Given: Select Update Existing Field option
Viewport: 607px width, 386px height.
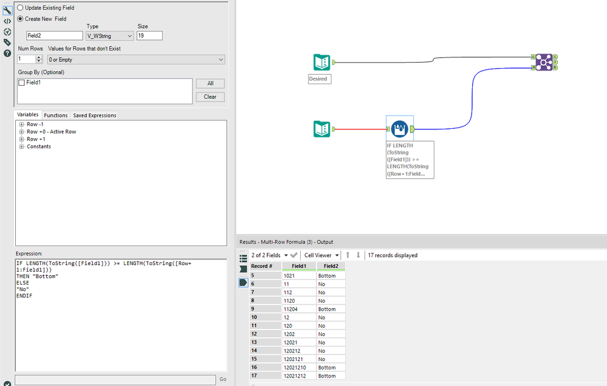Looking at the screenshot, I should pyautogui.click(x=20, y=8).
